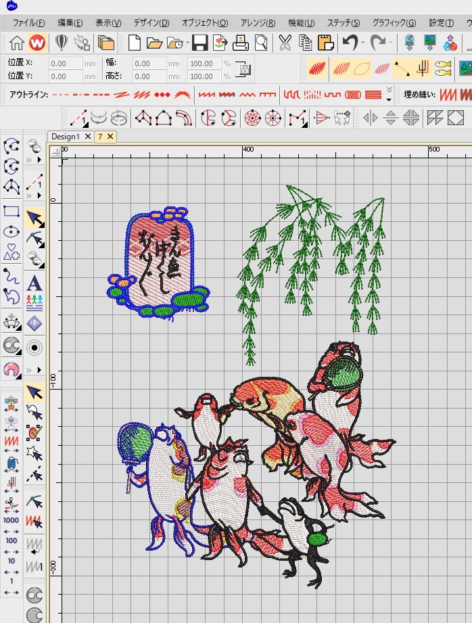
Task: Open the ファイル(F) menu
Action: pos(28,22)
